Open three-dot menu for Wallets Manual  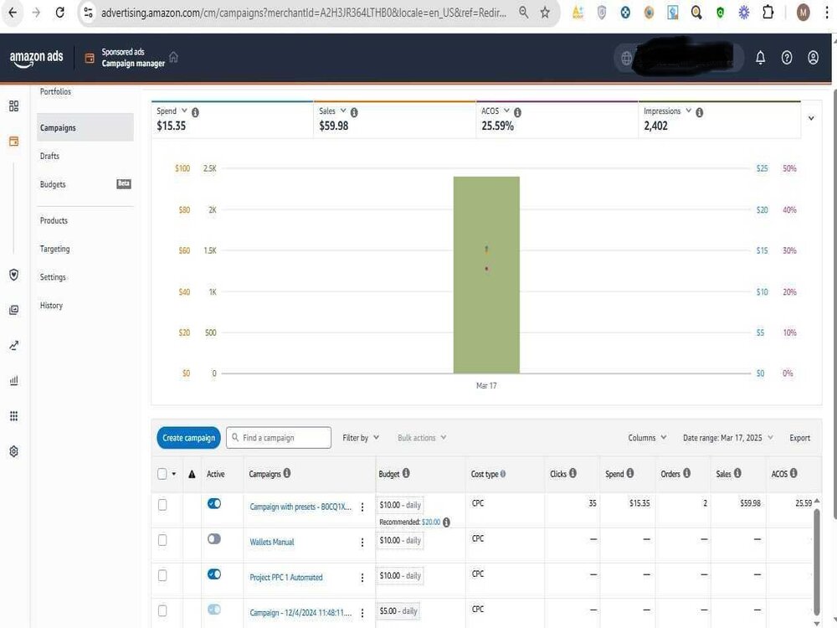(x=362, y=542)
